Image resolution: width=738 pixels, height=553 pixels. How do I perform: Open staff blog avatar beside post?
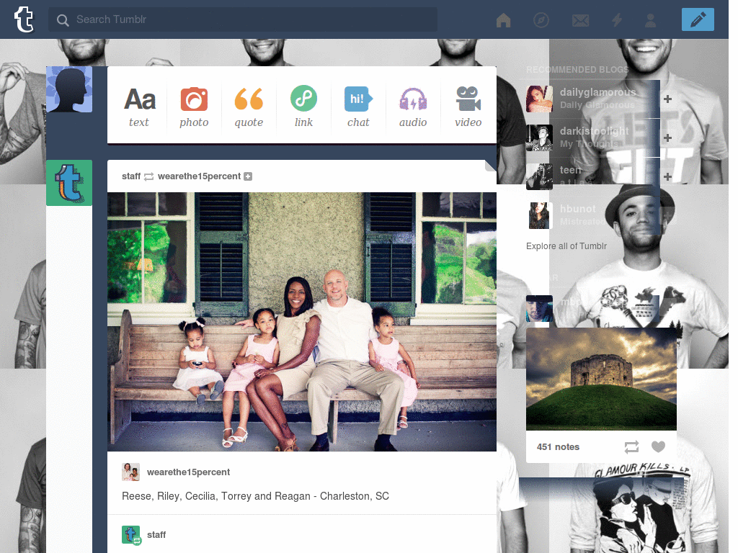coord(69,183)
